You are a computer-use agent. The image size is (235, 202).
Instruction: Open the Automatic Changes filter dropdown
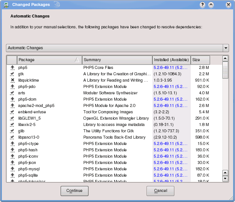pos(117,48)
